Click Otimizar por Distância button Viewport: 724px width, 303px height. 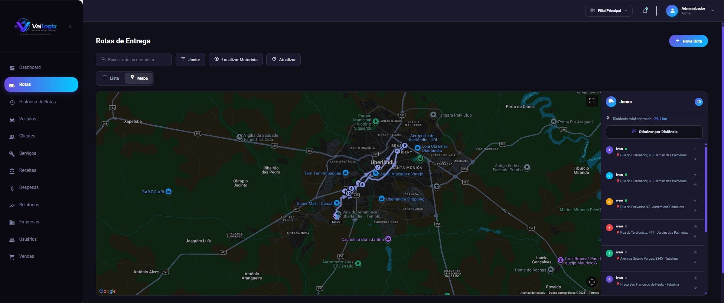click(654, 132)
